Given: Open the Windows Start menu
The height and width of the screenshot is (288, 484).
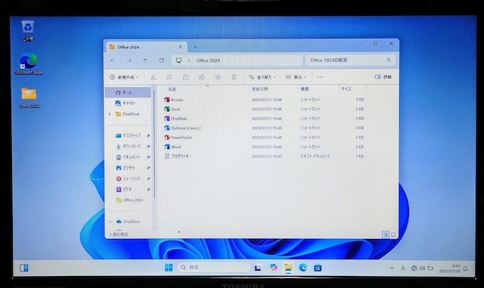Looking at the screenshot, I should [x=169, y=268].
